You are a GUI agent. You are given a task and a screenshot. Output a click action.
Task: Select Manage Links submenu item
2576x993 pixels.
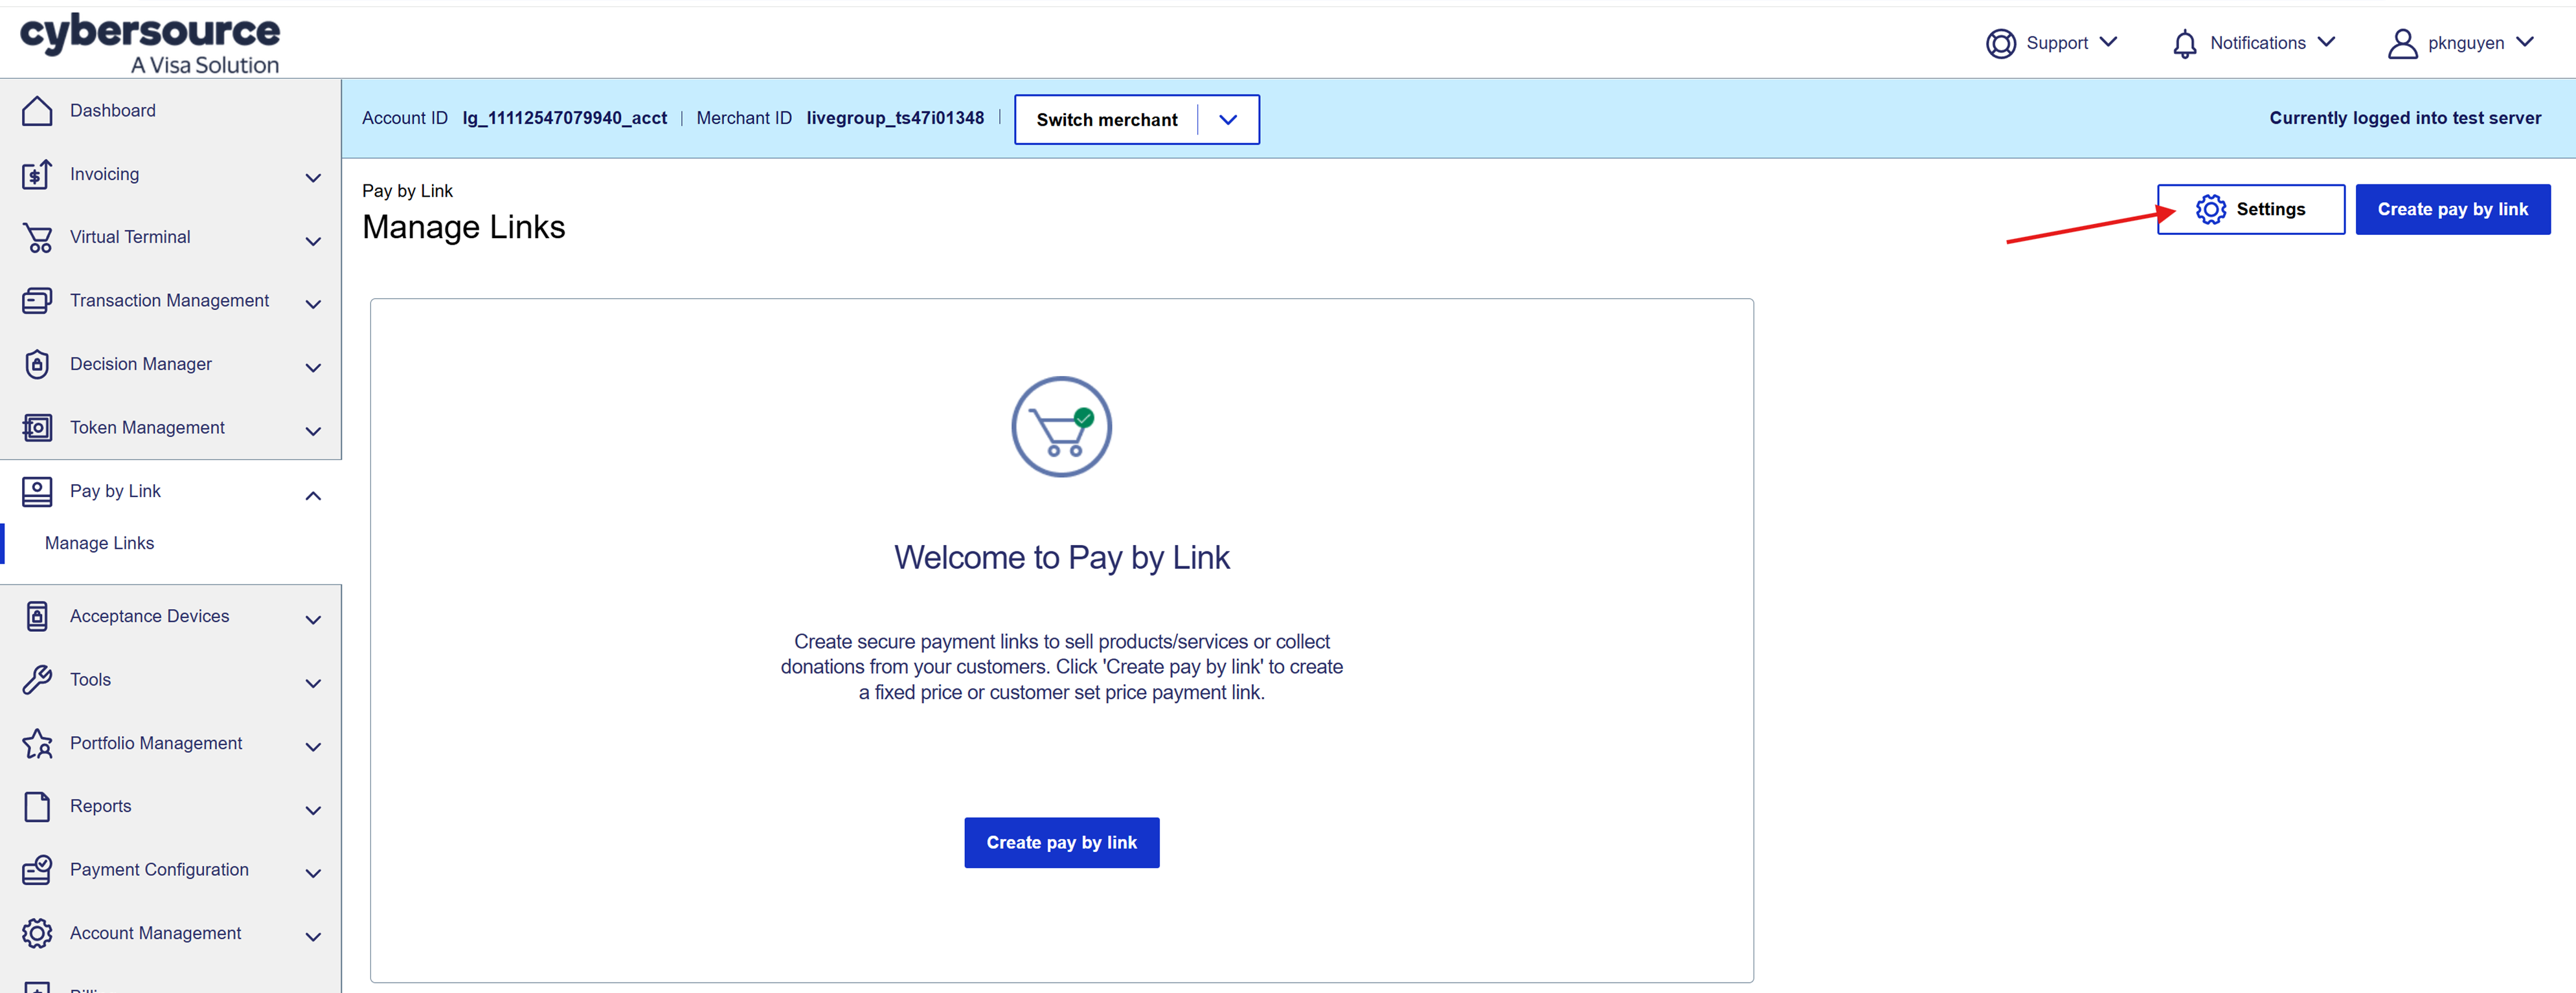pyautogui.click(x=100, y=543)
